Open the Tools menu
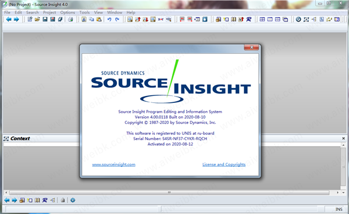Viewport: 349px width, 214px height. 84,12
